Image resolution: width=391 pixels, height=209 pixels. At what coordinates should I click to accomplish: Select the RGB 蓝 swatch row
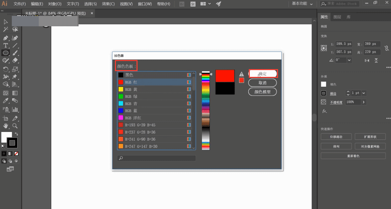tap(154, 111)
